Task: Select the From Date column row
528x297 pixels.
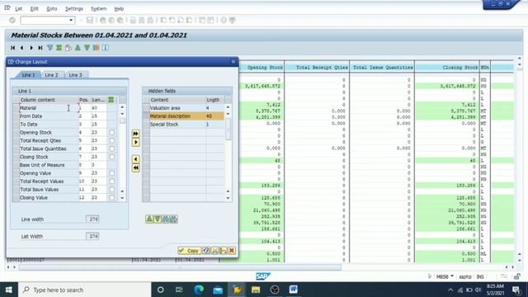Action: (63, 116)
